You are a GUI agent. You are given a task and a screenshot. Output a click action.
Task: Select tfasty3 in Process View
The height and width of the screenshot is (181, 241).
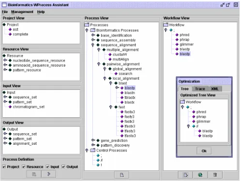(130, 131)
